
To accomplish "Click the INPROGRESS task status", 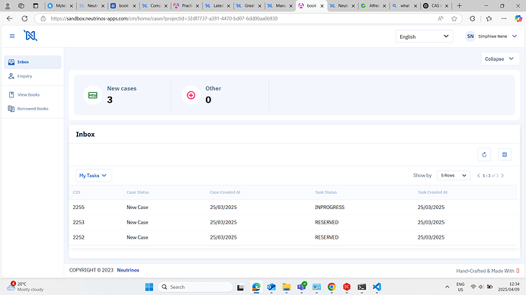I will [x=329, y=208].
